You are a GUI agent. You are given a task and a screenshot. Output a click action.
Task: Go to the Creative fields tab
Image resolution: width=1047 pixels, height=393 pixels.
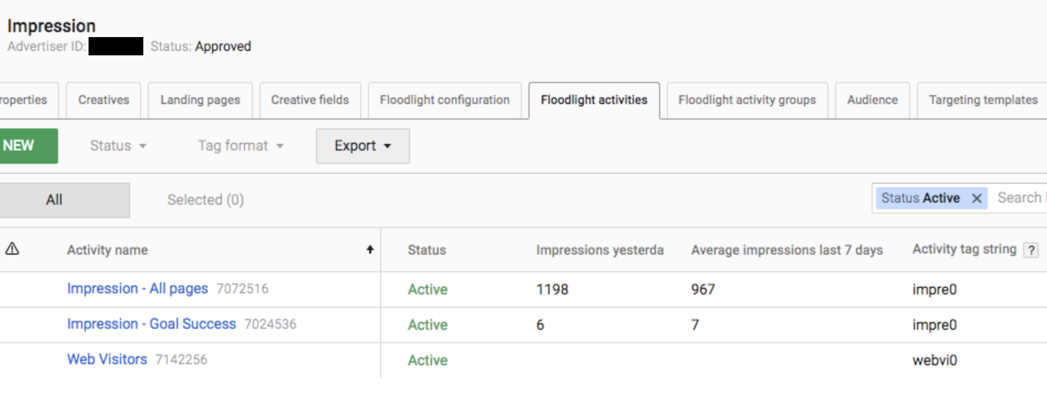pos(310,100)
